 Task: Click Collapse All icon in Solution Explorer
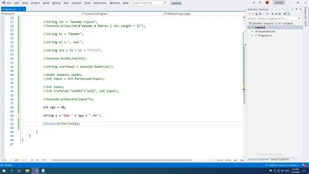point(276,14)
